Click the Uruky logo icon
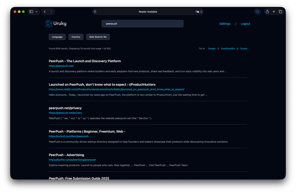 49,24
